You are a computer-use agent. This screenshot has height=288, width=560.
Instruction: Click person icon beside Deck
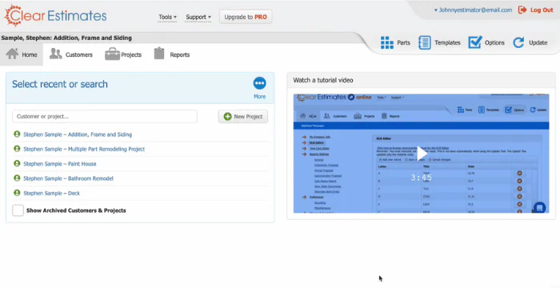tap(17, 193)
